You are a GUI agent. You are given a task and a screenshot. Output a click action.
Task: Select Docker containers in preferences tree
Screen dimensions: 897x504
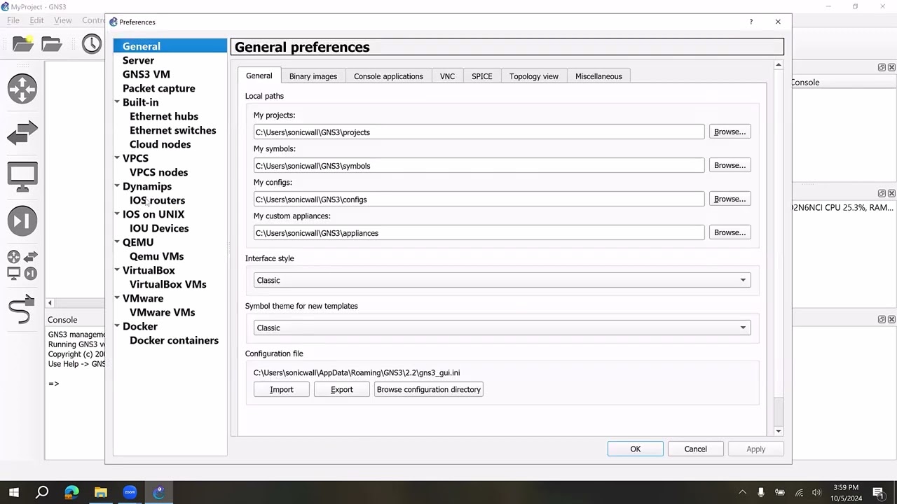[x=174, y=340]
